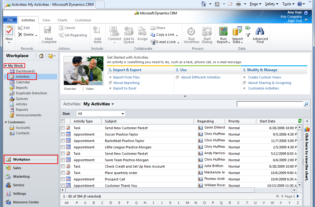The image size is (315, 207).
Task: Click the Start Dialog icon
Action: (207, 31)
